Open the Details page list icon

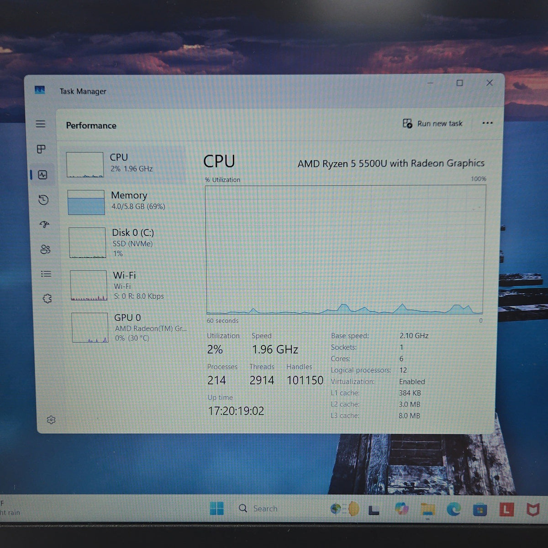pyautogui.click(x=46, y=274)
